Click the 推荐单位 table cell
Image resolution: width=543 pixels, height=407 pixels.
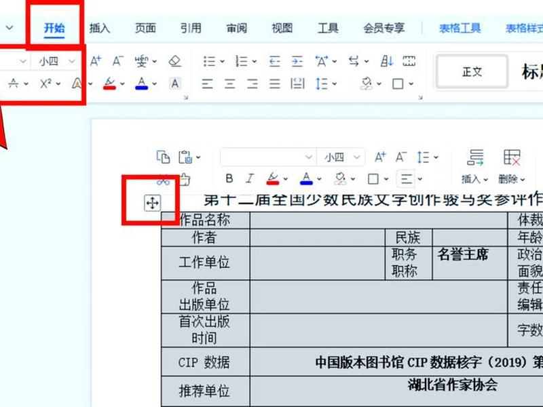(206, 391)
